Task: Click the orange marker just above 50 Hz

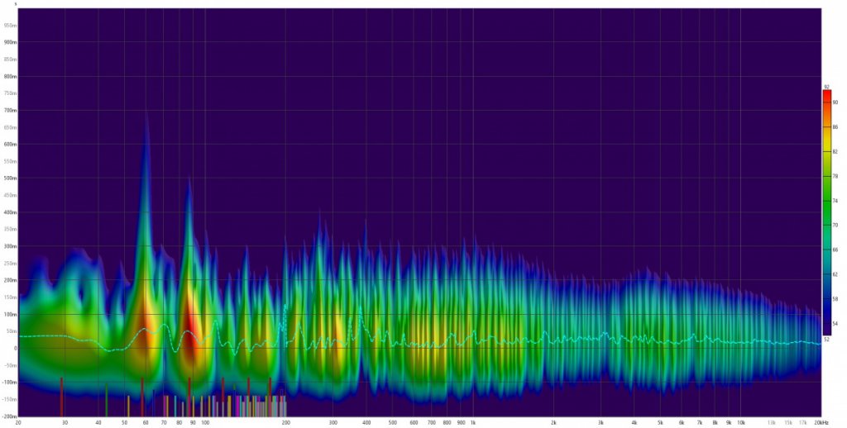Action: click(128, 406)
